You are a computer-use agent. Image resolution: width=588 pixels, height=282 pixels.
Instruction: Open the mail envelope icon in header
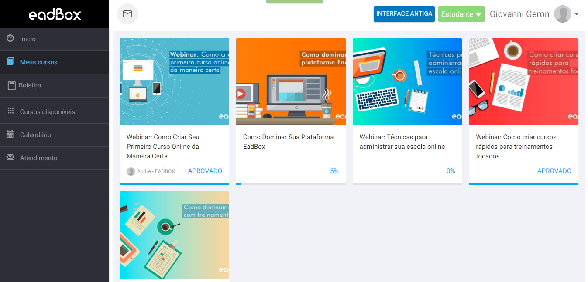coord(127,14)
